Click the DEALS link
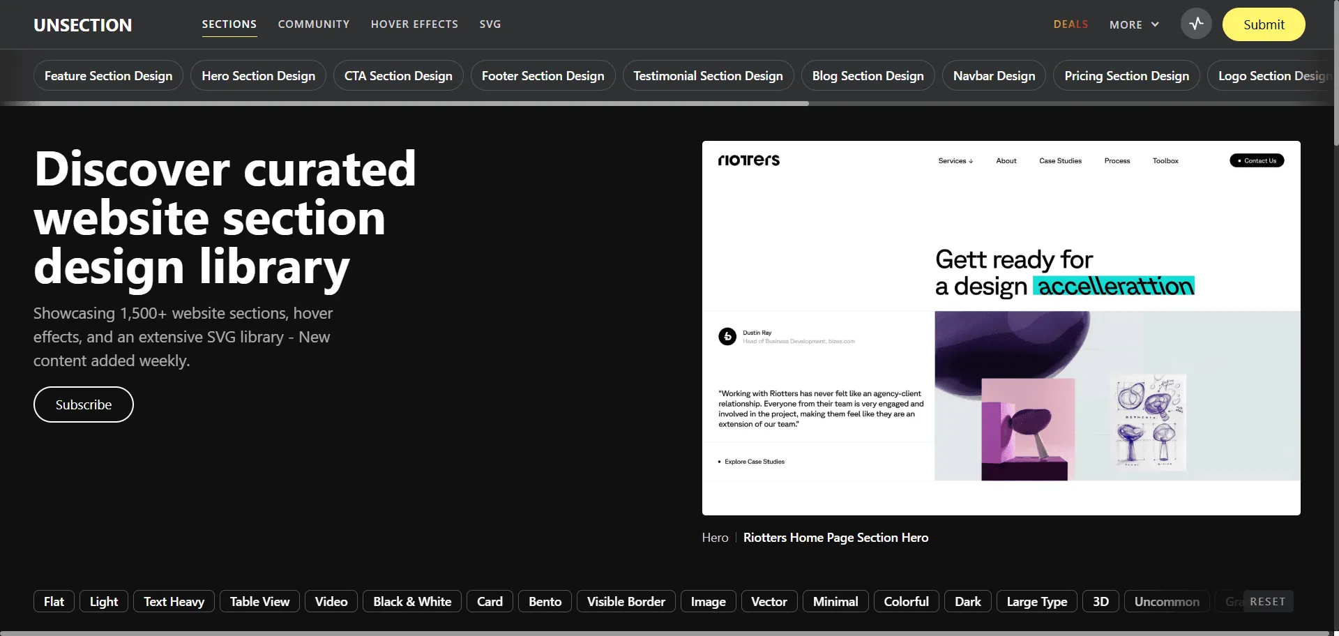Image resolution: width=1339 pixels, height=636 pixels. 1071,24
